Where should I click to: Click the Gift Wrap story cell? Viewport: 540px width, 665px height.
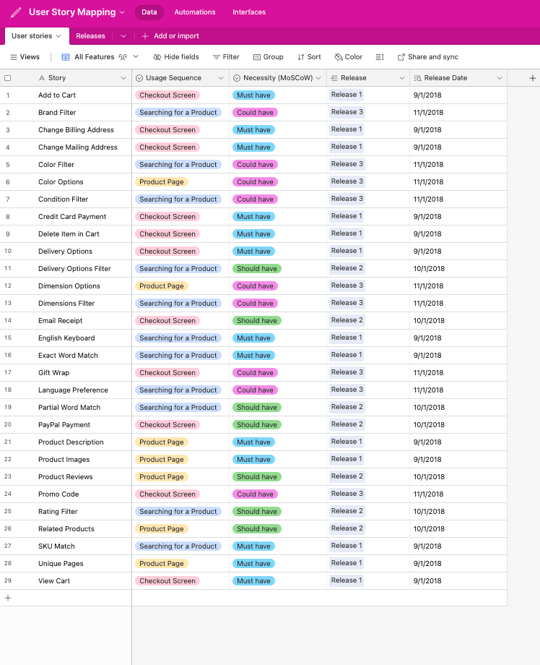pos(83,373)
